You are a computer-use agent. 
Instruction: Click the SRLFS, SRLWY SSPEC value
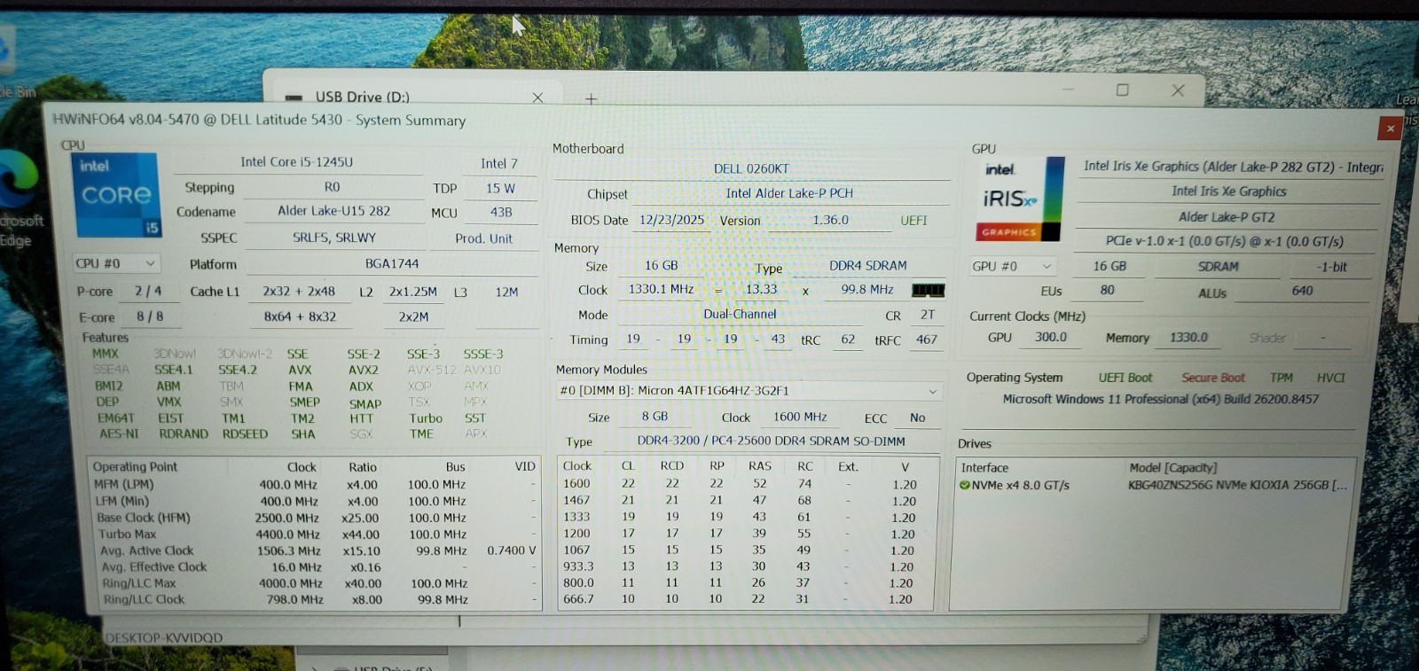[334, 238]
